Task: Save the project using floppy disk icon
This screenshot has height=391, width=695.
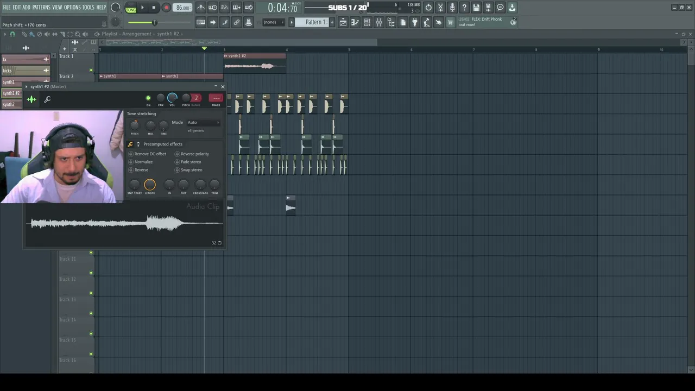Action: pos(476,8)
